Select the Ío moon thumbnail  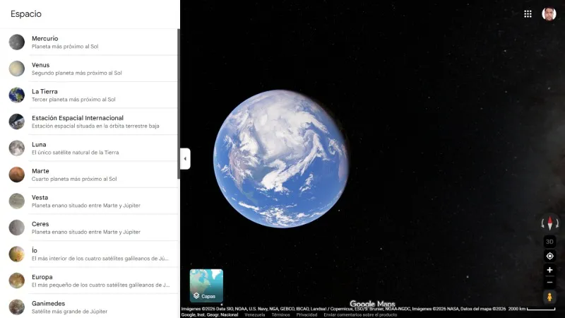tap(16, 254)
